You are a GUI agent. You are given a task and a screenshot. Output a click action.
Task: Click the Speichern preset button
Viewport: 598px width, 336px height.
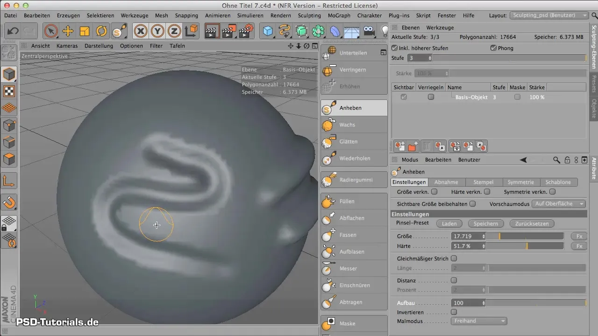pyautogui.click(x=486, y=224)
